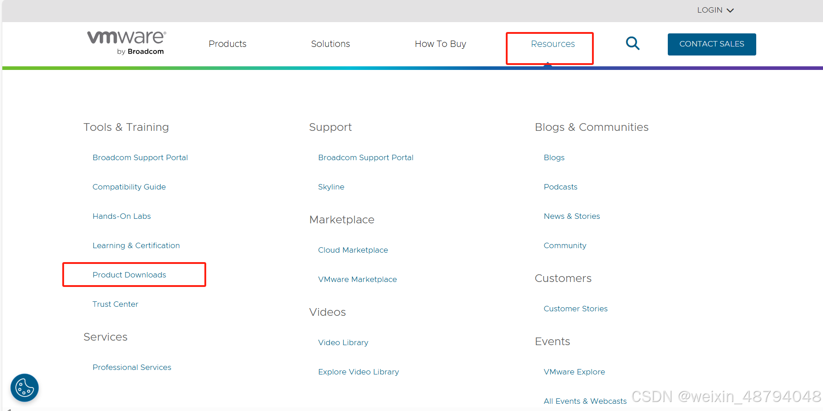The height and width of the screenshot is (411, 823).
Task: Click the Blogs & Communities heading
Action: click(592, 127)
